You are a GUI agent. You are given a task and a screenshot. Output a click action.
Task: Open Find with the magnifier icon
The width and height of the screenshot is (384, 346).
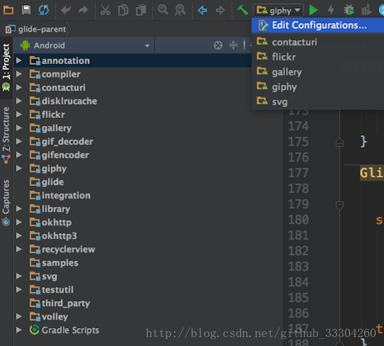pos(163,10)
